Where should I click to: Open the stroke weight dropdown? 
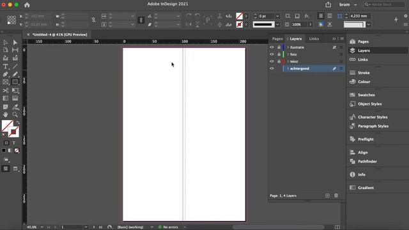coord(277,16)
